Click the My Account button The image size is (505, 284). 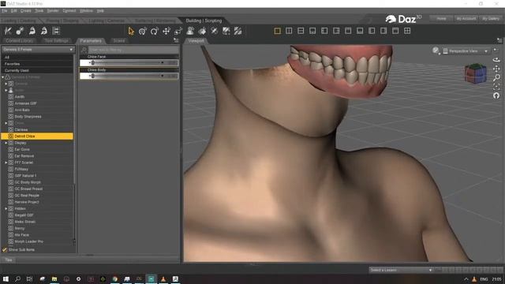pyautogui.click(x=466, y=19)
